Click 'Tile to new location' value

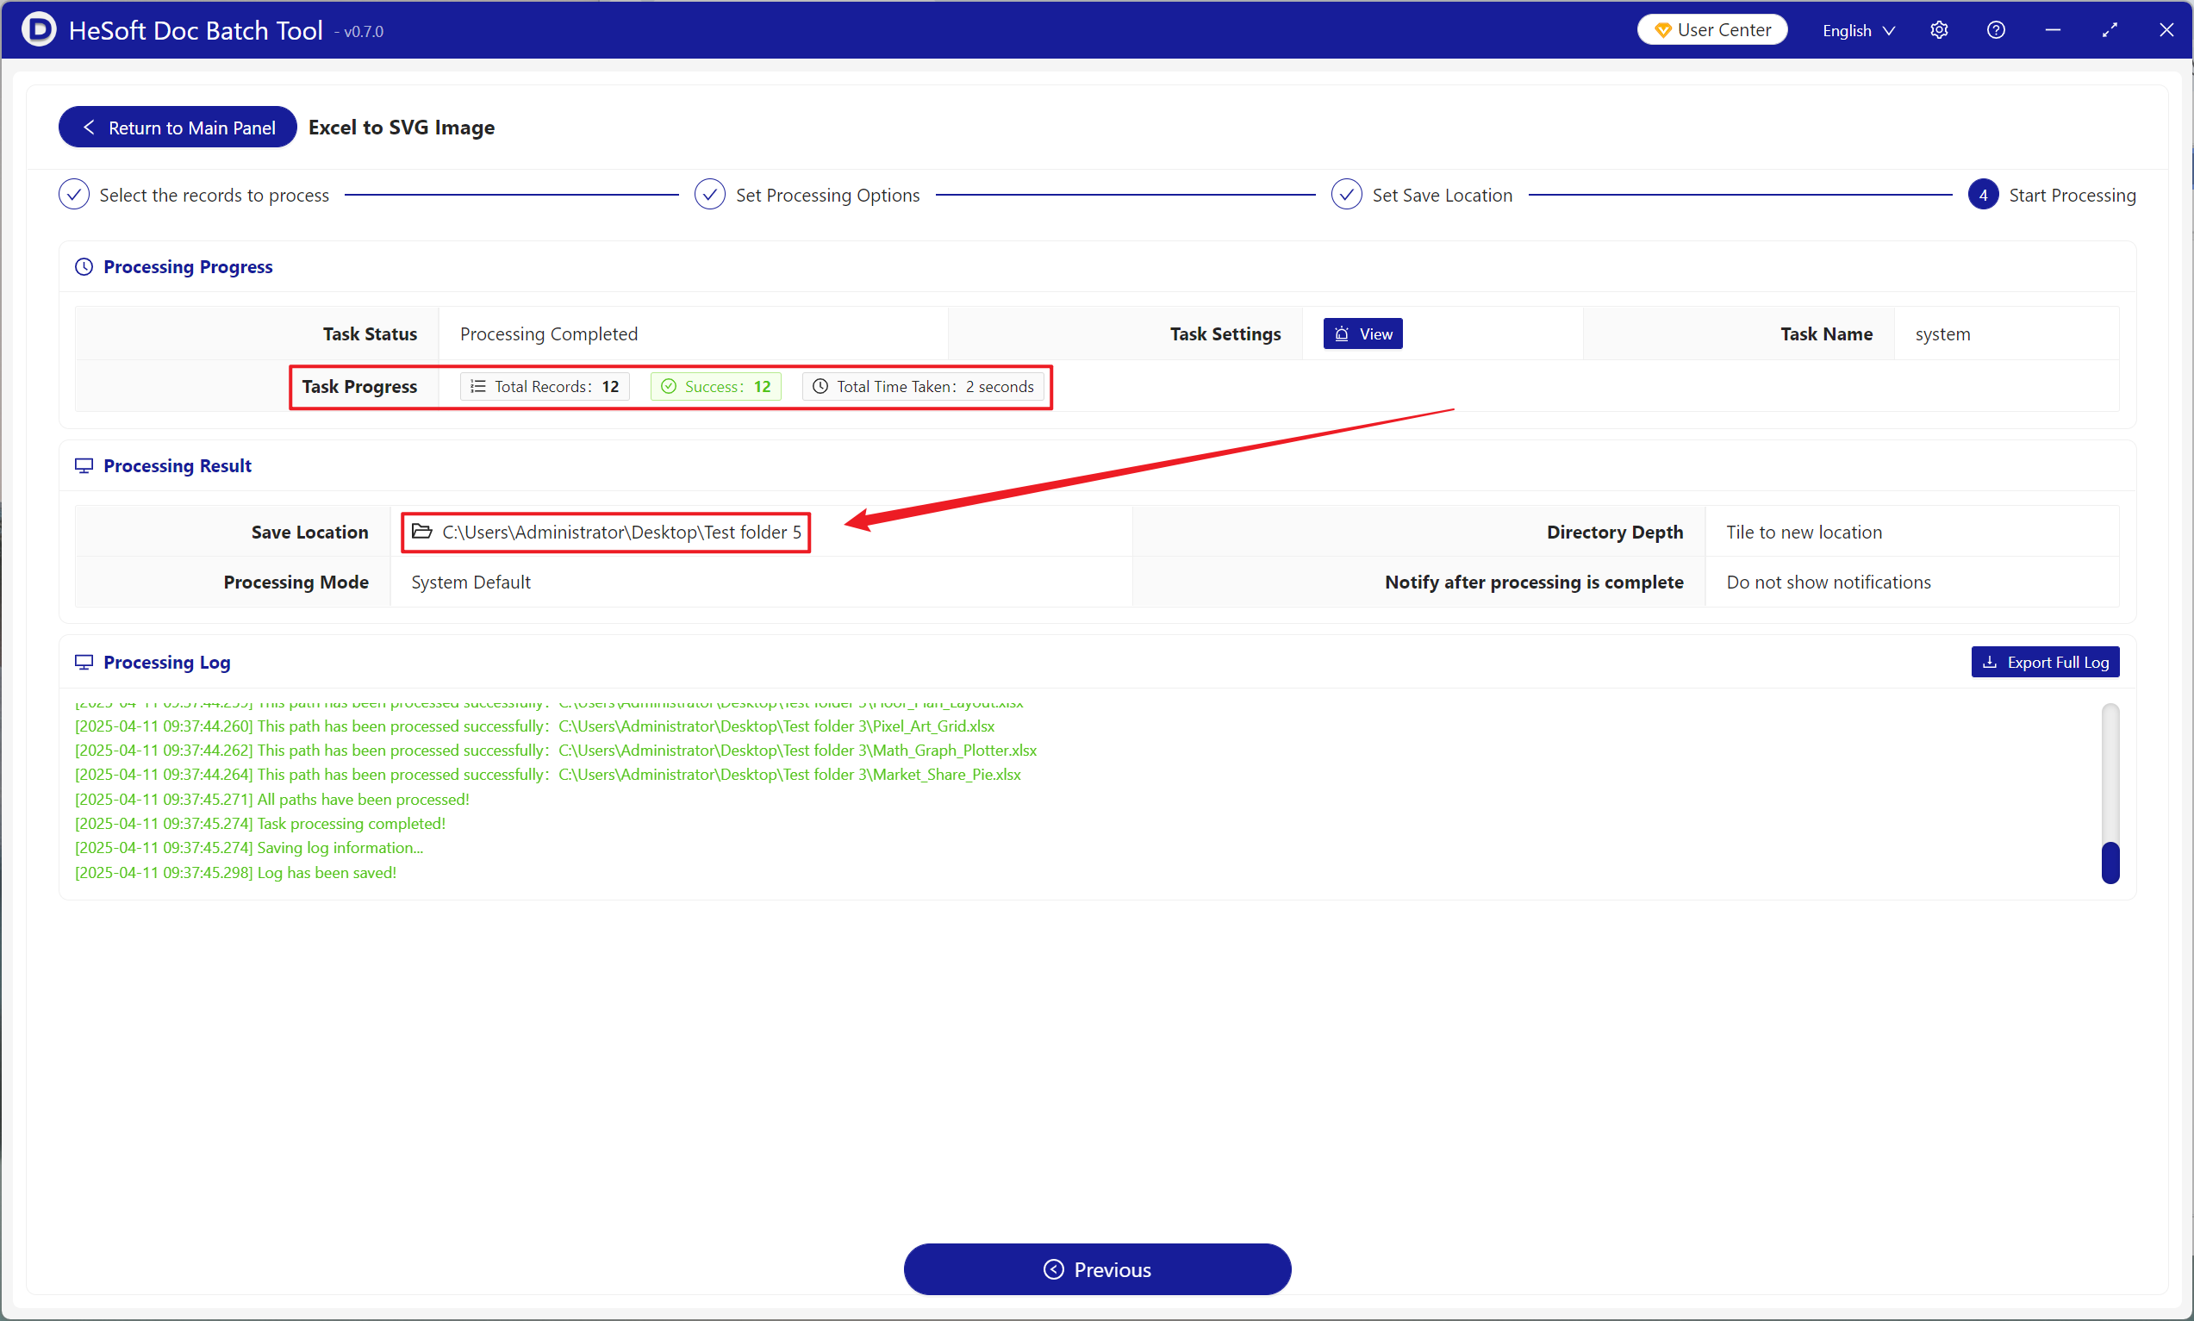[1804, 533]
